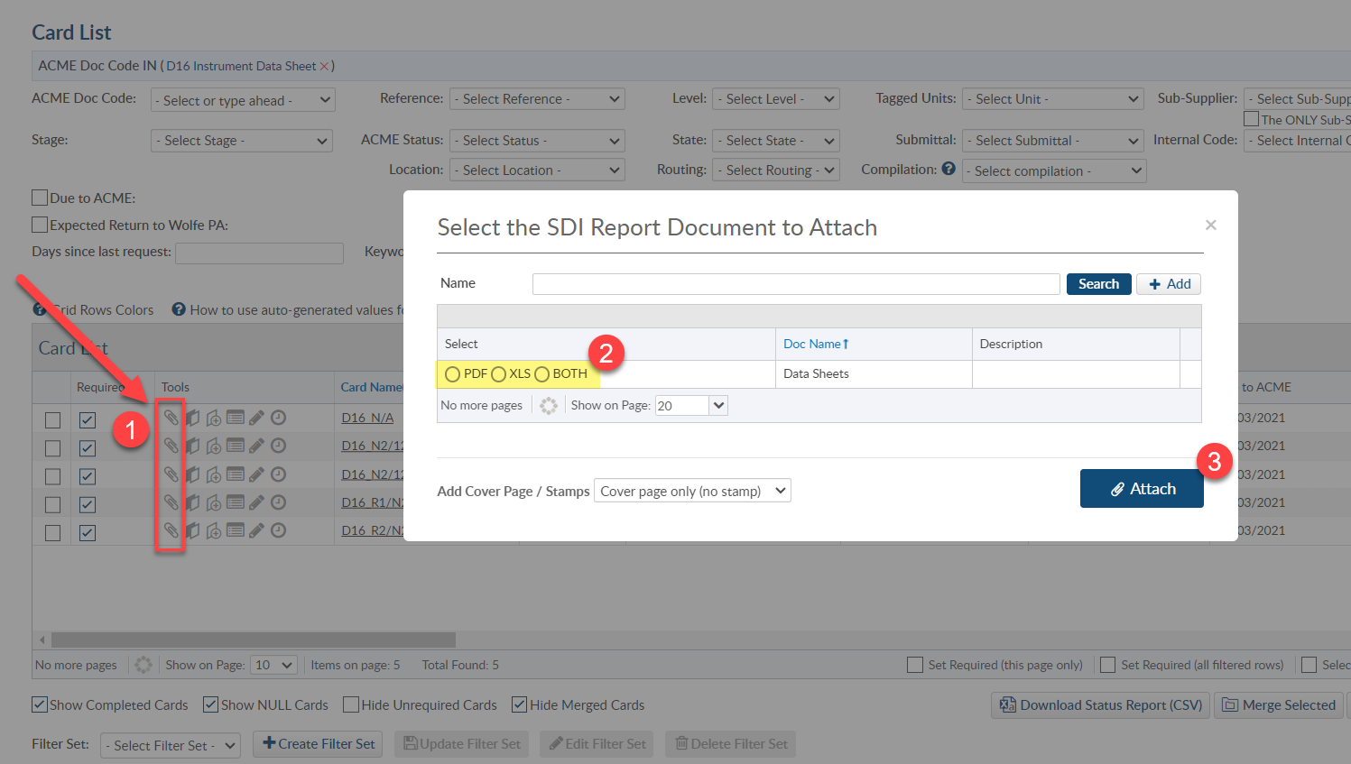Click the help icon beside How to use auto-generated values

179,309
